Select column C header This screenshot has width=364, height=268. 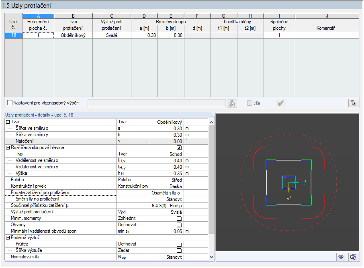[112, 16]
